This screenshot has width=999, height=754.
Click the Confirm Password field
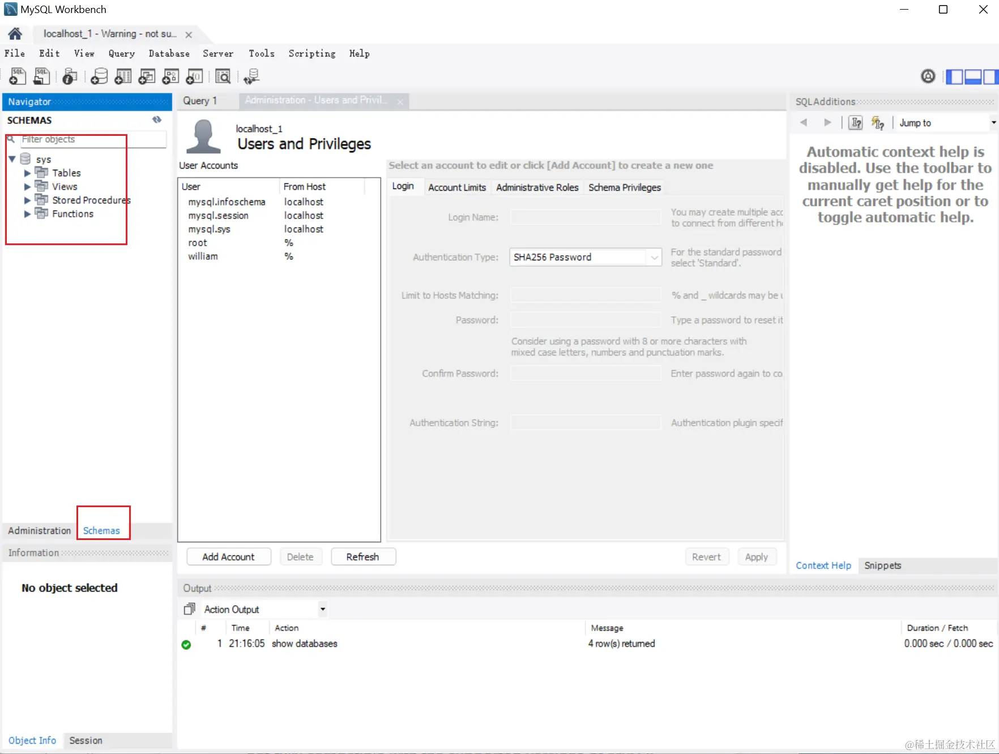[x=586, y=374]
